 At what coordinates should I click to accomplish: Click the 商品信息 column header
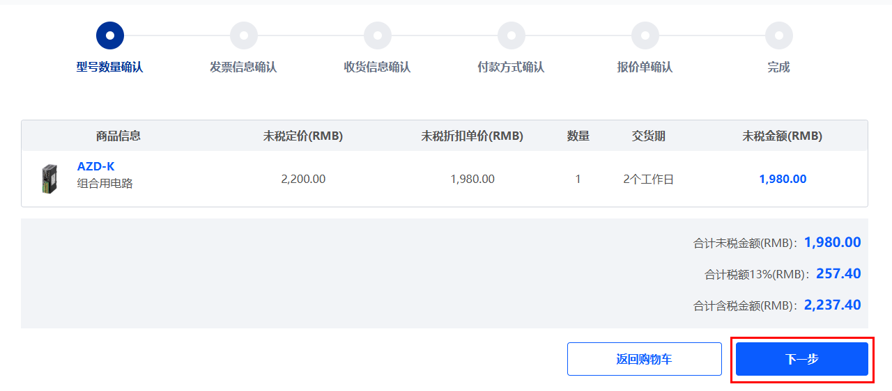[118, 136]
